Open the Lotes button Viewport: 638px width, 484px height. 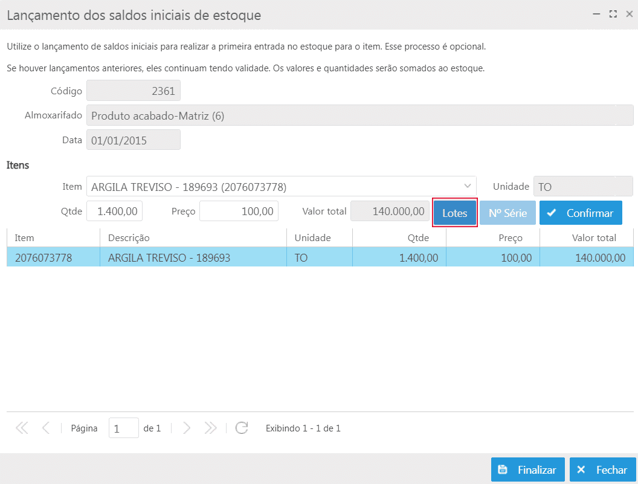pos(455,213)
